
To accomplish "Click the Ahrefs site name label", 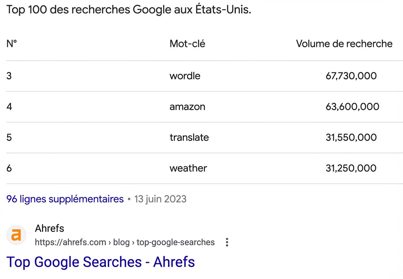I will (x=49, y=228).
